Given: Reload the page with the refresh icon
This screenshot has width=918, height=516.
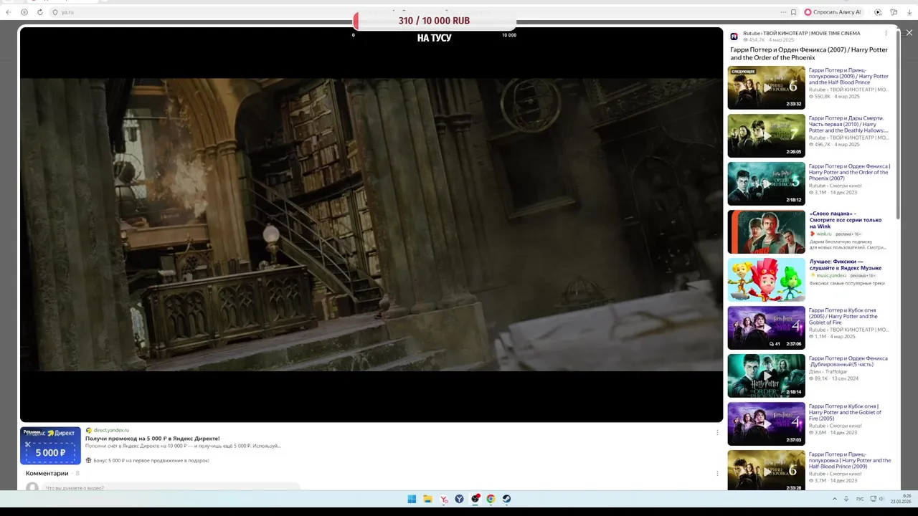Looking at the screenshot, I should click(40, 12).
